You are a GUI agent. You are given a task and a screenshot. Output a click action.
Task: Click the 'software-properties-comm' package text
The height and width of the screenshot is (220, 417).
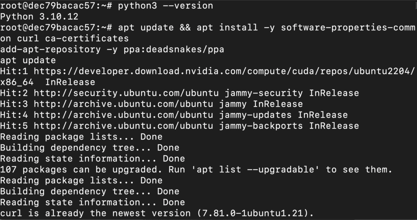348,28
